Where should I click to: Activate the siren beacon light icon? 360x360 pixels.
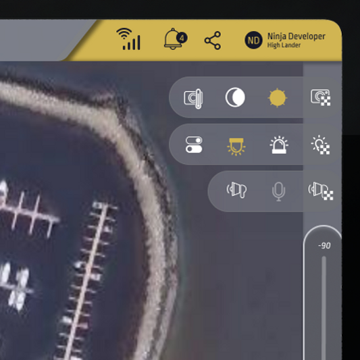click(x=279, y=145)
